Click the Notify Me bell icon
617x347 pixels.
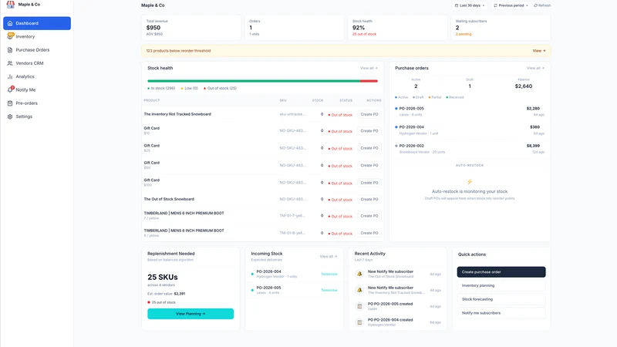click(x=10, y=89)
